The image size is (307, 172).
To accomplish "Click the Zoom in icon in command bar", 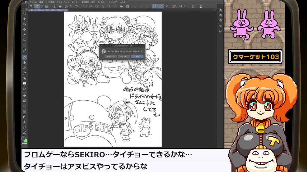I will coord(181,6).
